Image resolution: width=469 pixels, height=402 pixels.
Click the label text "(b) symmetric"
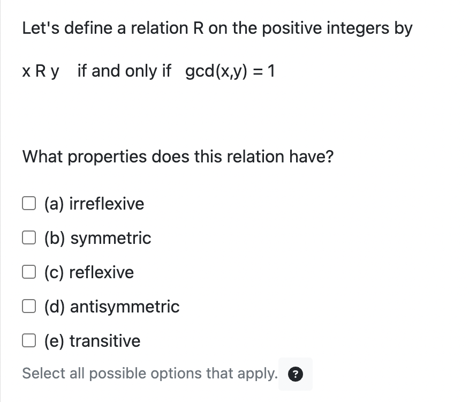coord(97,238)
